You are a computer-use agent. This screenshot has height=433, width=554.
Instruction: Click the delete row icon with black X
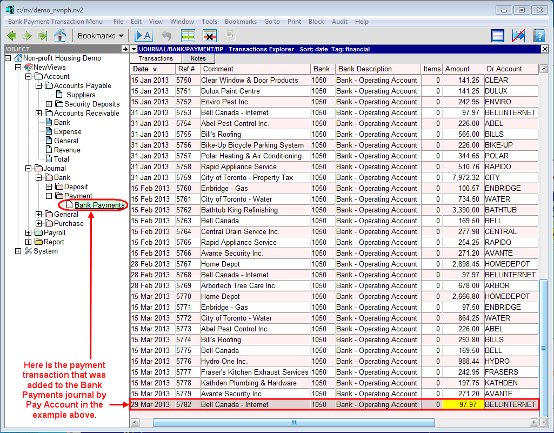(209, 36)
